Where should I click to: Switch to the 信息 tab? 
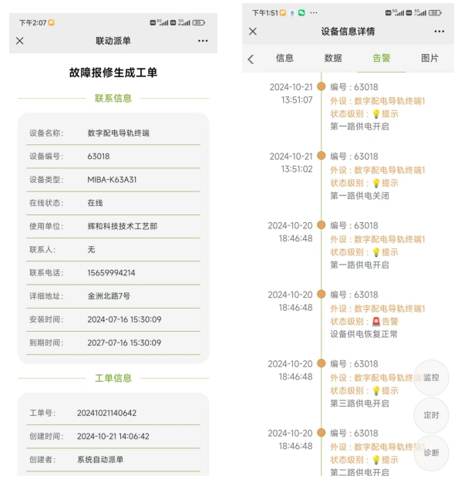pos(285,58)
